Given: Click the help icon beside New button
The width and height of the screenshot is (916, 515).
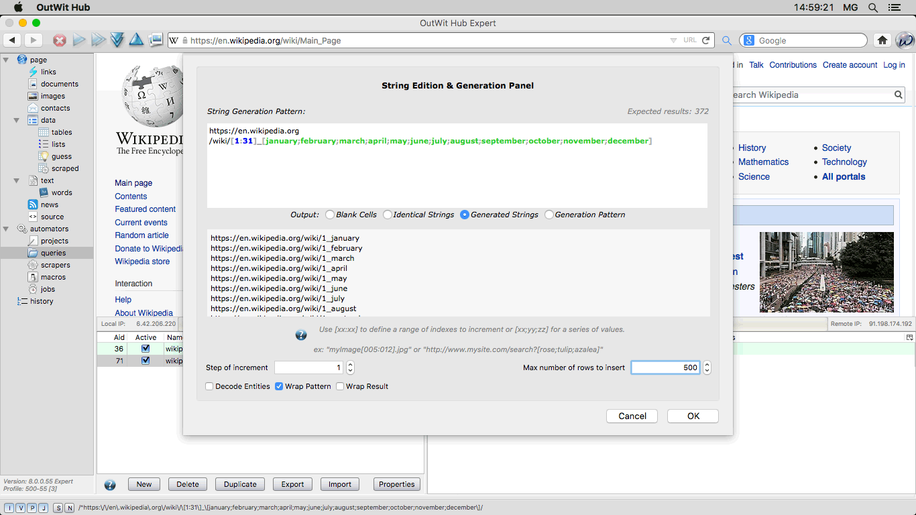Looking at the screenshot, I should coord(110,484).
